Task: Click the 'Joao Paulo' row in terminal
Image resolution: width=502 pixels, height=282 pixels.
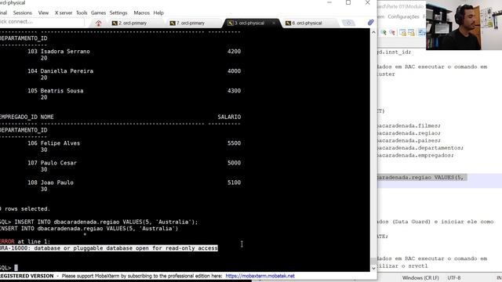Action: [x=120, y=183]
